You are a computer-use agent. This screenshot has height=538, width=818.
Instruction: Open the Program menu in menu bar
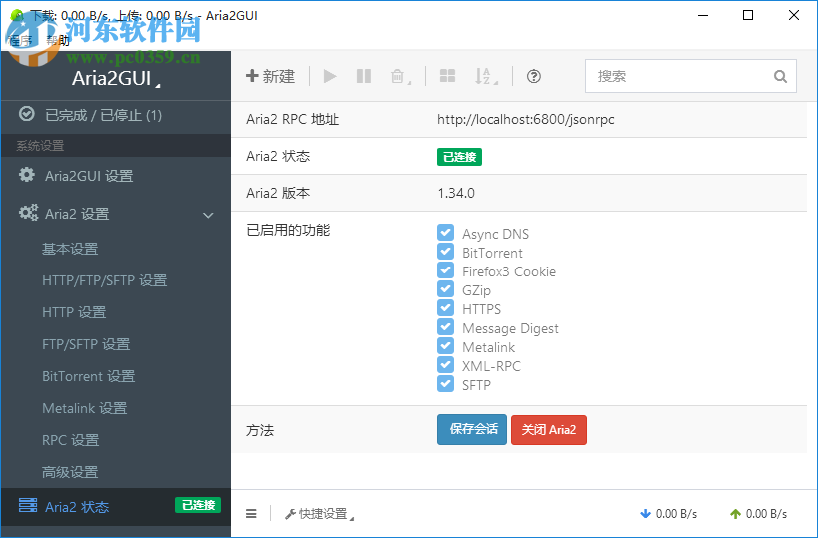20,41
